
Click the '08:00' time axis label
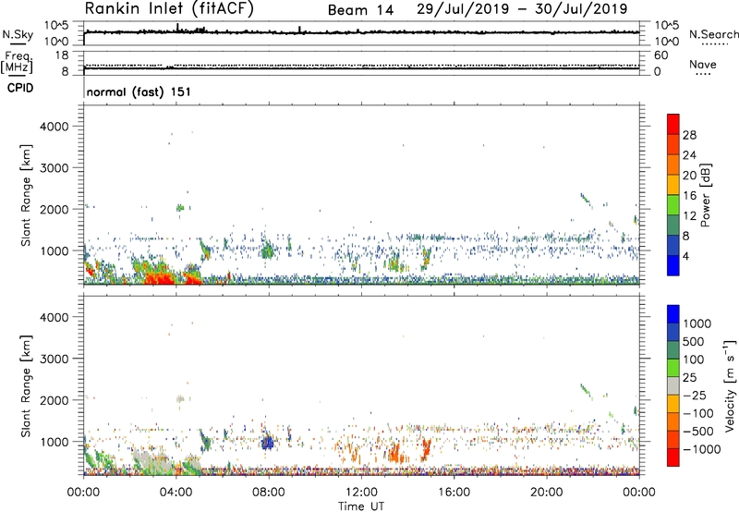(x=269, y=493)
